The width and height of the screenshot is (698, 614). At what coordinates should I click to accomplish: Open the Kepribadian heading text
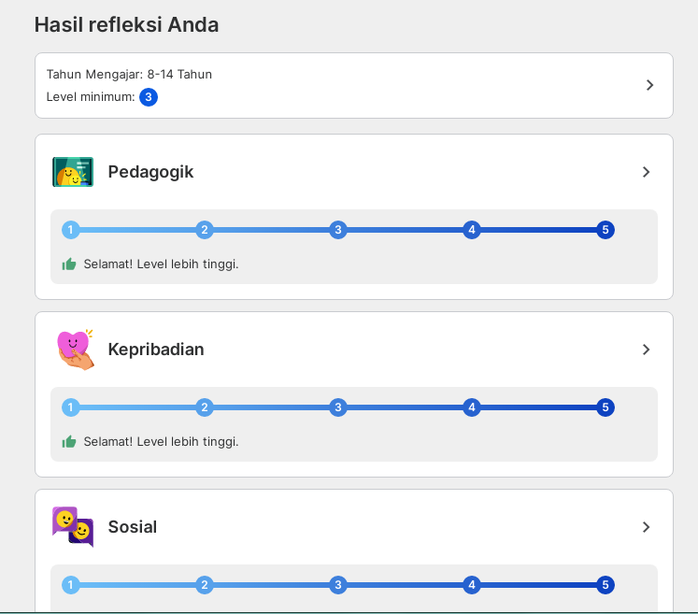156,350
